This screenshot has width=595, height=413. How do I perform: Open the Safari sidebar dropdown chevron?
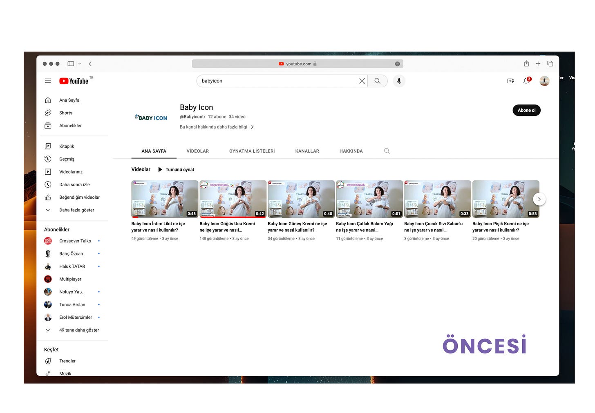[x=80, y=64]
